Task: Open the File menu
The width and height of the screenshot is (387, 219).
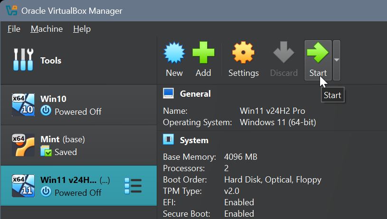Action: pyautogui.click(x=14, y=29)
